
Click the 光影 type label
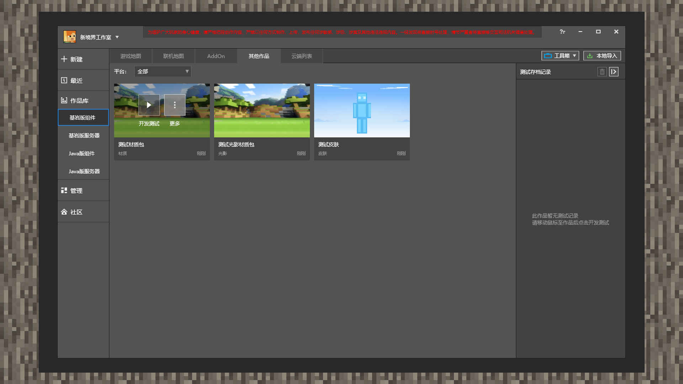tap(223, 154)
